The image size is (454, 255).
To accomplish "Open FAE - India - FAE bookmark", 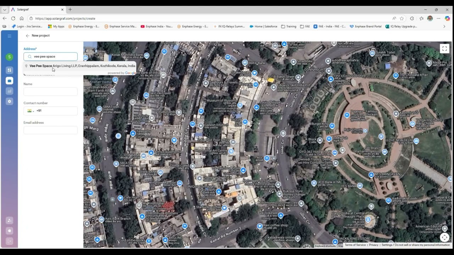I will click(x=330, y=26).
